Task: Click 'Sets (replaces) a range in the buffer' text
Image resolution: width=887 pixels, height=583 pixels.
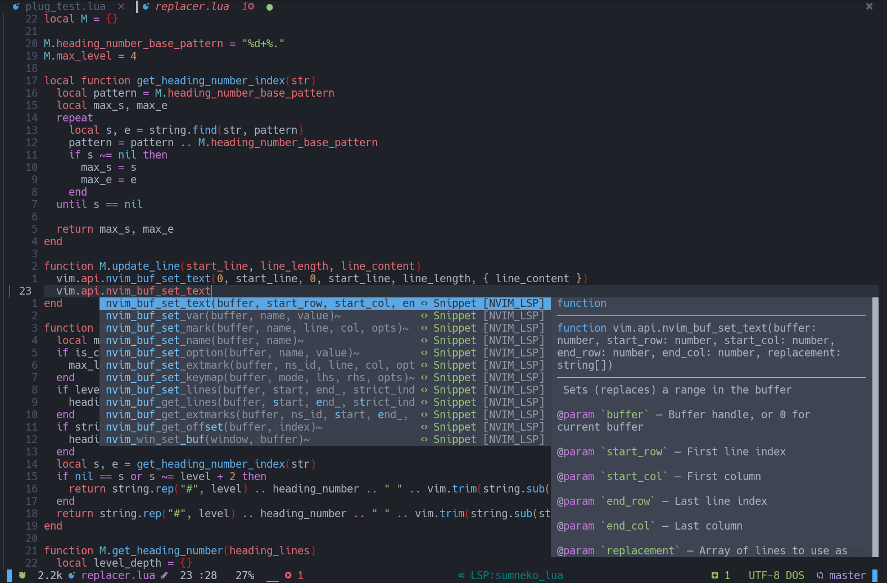Action: coord(677,390)
